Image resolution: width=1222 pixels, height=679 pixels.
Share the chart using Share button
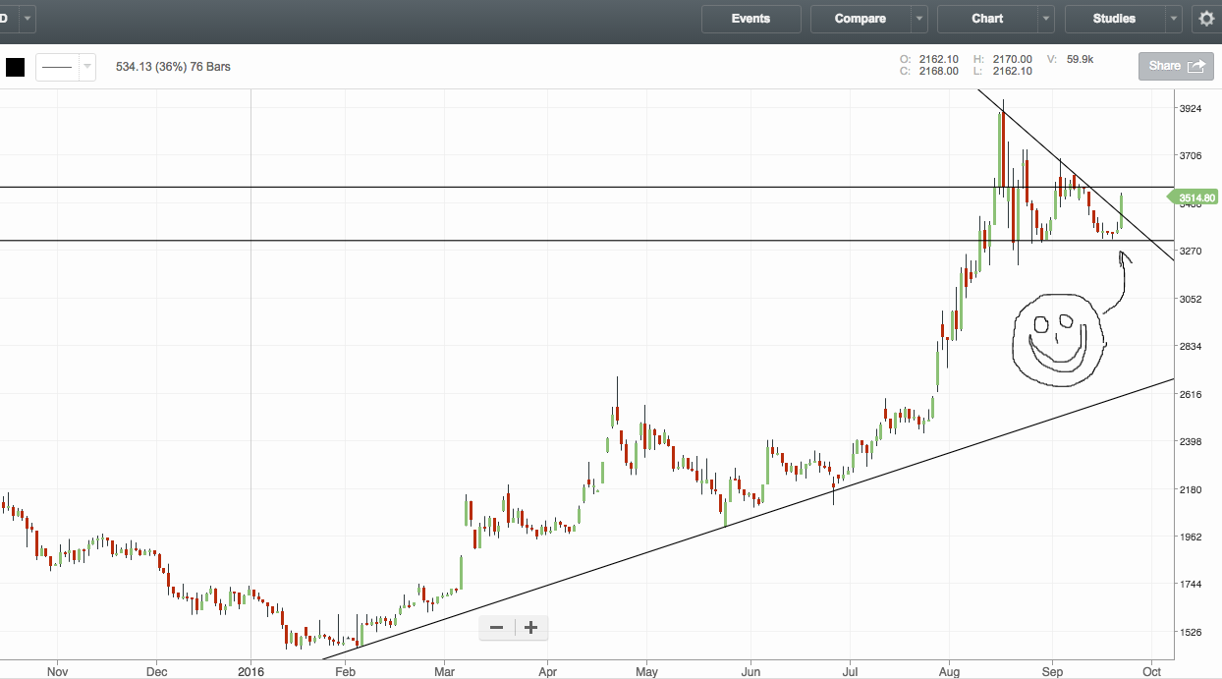coord(1175,66)
